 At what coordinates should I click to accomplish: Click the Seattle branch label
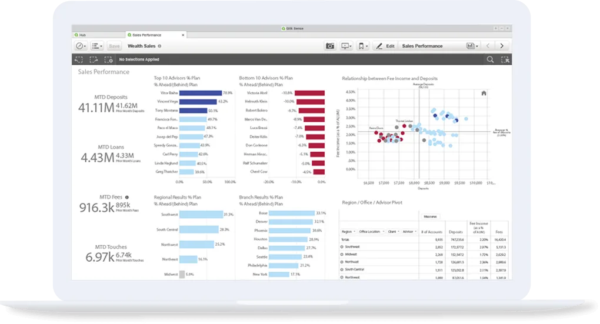point(262,257)
